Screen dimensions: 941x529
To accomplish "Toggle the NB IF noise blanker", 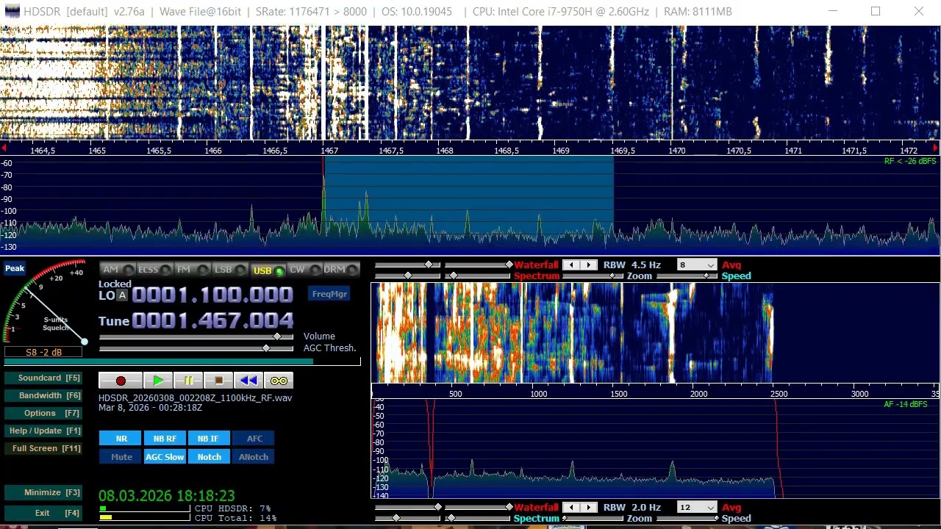I will [x=208, y=439].
